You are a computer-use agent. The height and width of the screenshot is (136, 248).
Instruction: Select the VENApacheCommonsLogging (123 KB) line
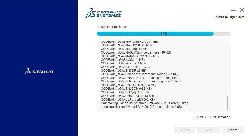pos(141,82)
